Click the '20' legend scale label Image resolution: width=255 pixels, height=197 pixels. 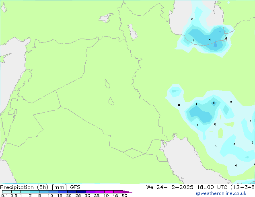69,195
